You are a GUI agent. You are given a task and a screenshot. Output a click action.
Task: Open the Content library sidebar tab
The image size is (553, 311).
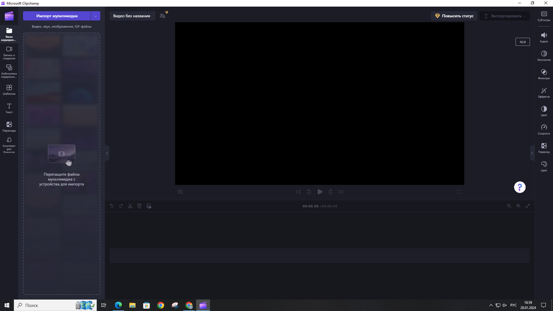9,71
